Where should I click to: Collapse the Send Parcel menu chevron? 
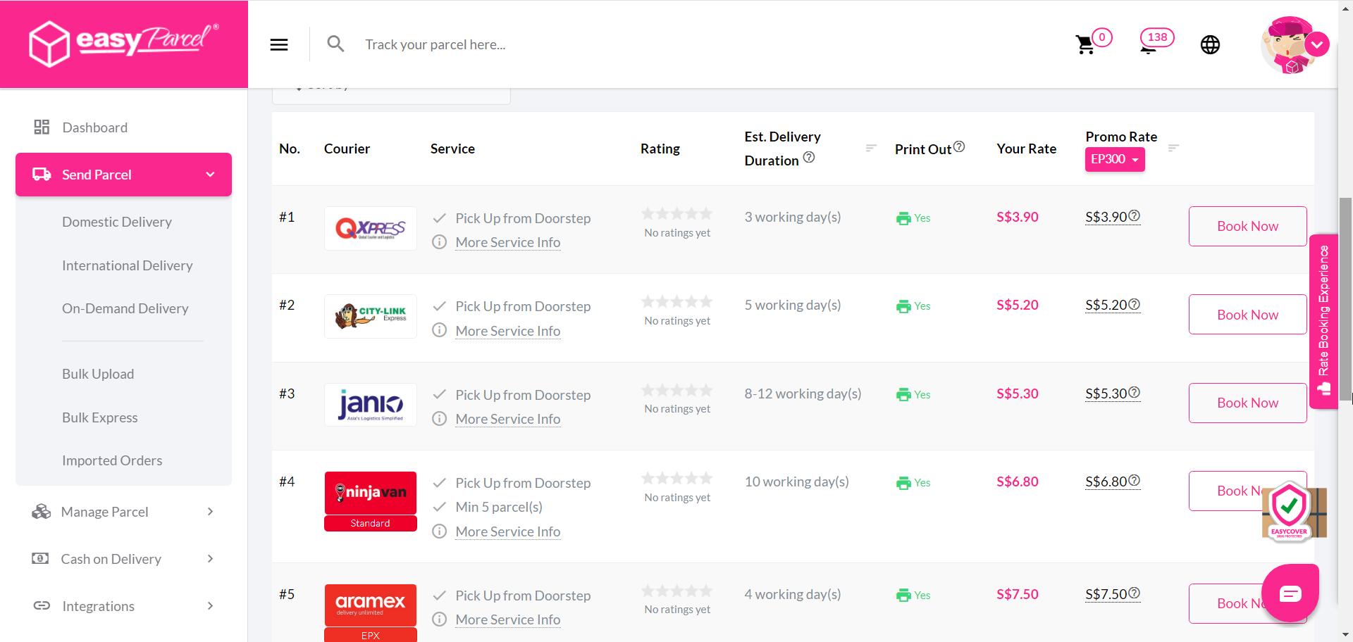pyautogui.click(x=210, y=174)
